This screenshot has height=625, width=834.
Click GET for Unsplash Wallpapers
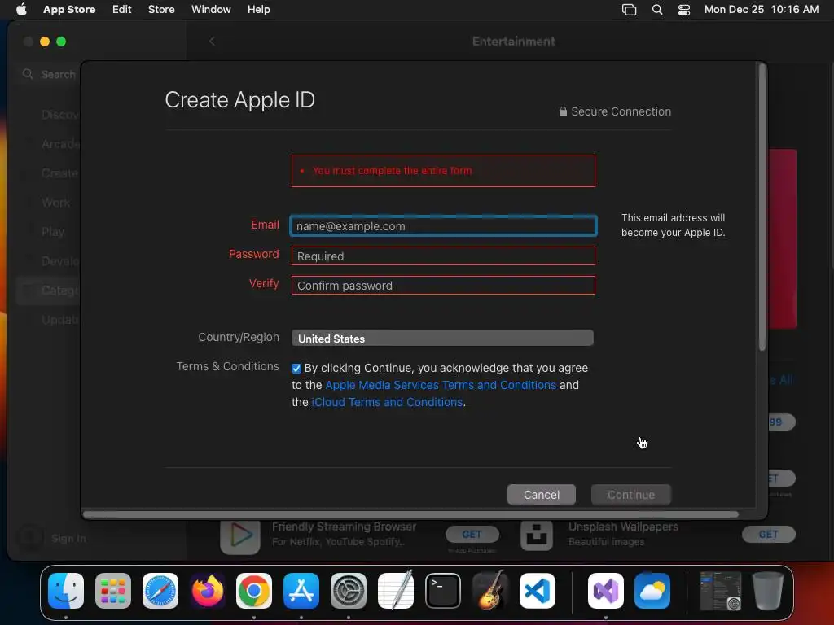(768, 534)
